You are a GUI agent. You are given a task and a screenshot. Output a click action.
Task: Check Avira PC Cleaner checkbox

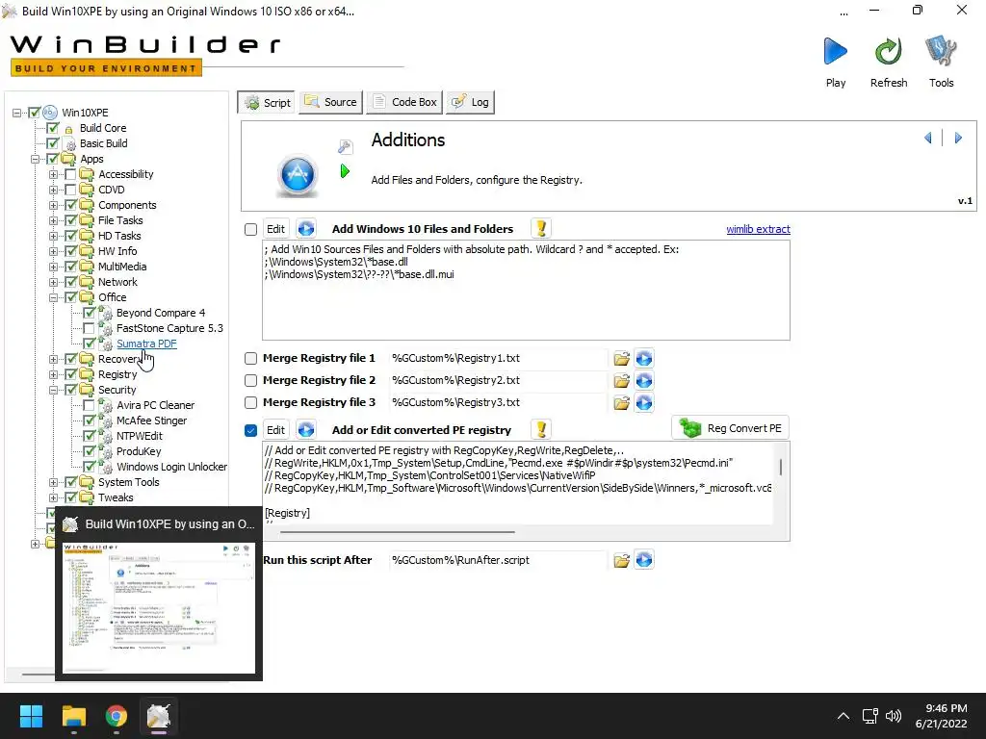click(x=89, y=405)
